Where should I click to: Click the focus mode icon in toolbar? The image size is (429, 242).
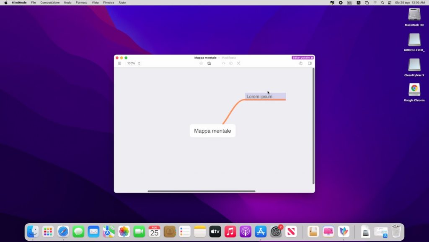(231, 63)
